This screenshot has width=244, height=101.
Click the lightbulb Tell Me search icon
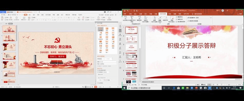coord(192,14)
